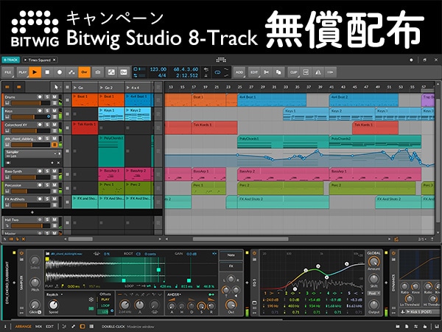This screenshot has height=332, width=442.
Task: Click the tempo value 123.00
Action: point(158,69)
